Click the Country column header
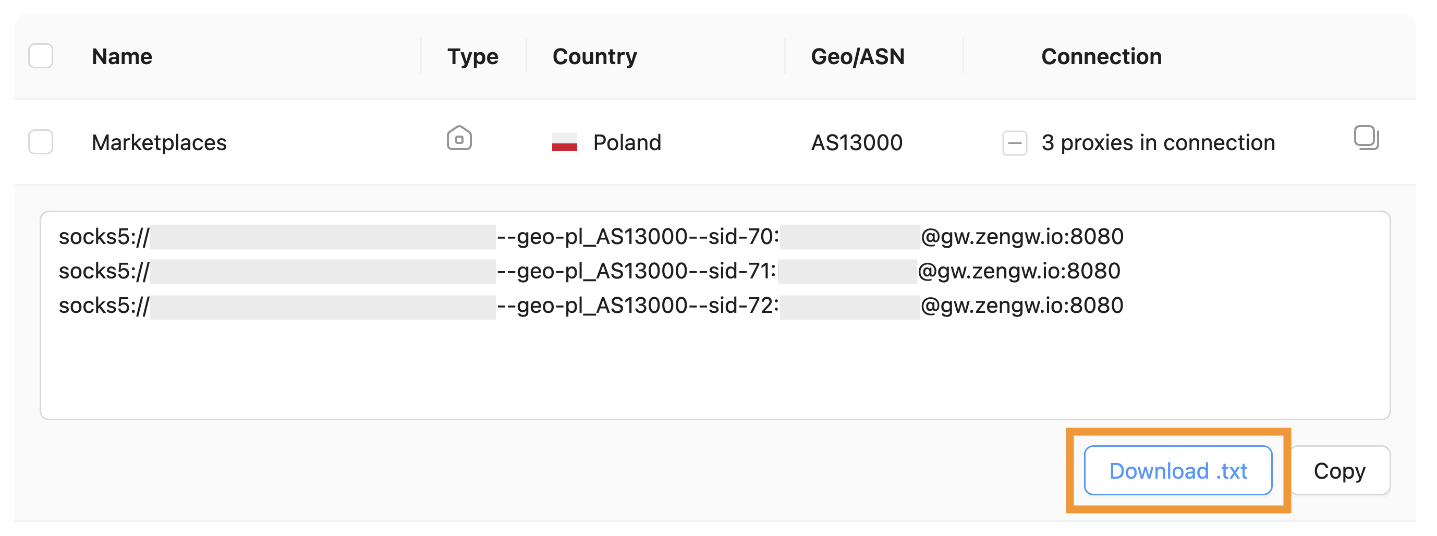 594,56
